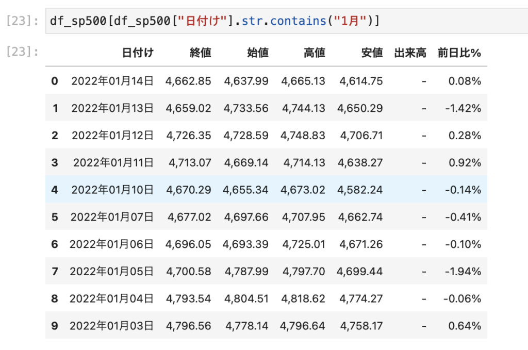
Task: Click row index 7 in the table
Action: point(55,272)
